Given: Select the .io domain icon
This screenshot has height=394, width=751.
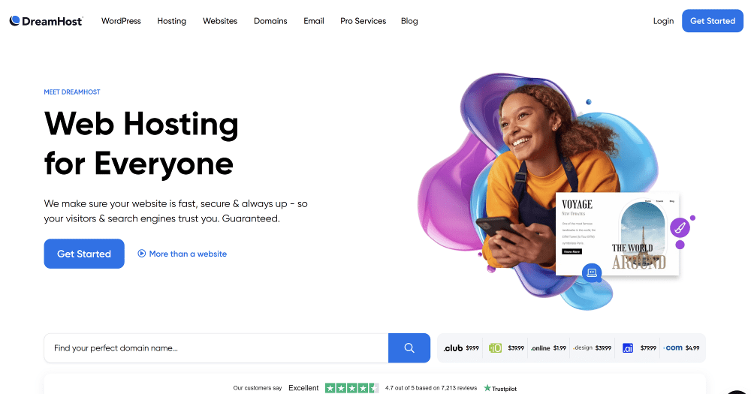Looking at the screenshot, I should tap(495, 348).
